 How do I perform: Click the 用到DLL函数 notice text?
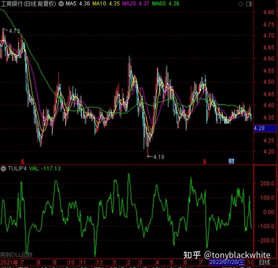tap(17, 255)
